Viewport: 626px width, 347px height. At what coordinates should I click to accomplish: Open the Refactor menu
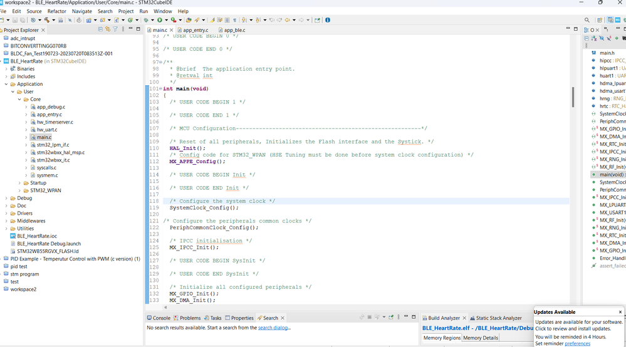56,11
